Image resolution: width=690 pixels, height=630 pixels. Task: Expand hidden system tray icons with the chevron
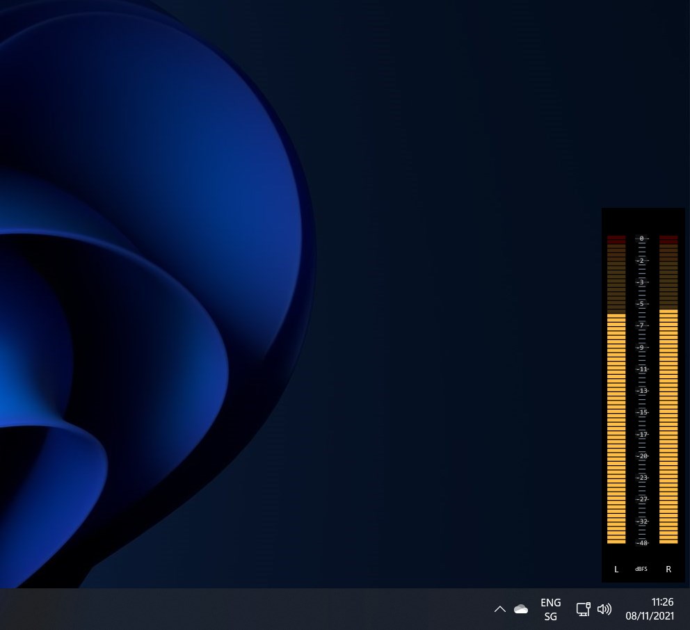(x=499, y=609)
